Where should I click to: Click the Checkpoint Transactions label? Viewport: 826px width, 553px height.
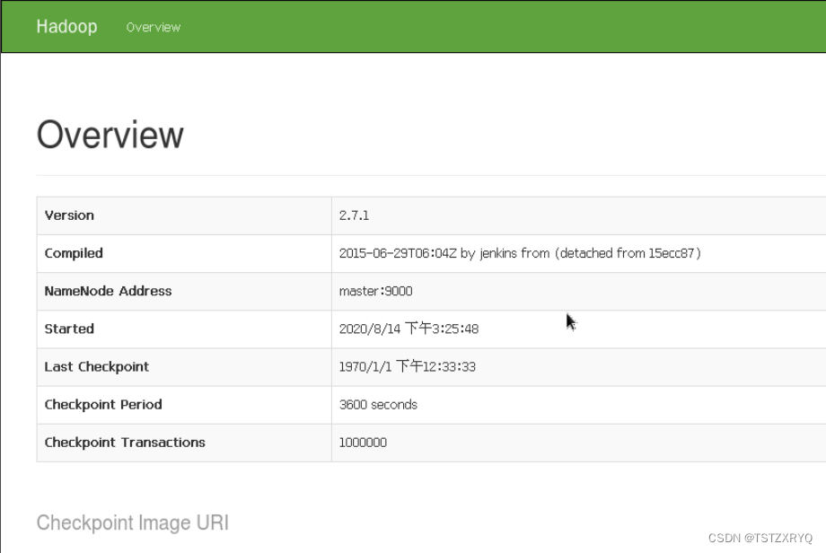pos(125,443)
